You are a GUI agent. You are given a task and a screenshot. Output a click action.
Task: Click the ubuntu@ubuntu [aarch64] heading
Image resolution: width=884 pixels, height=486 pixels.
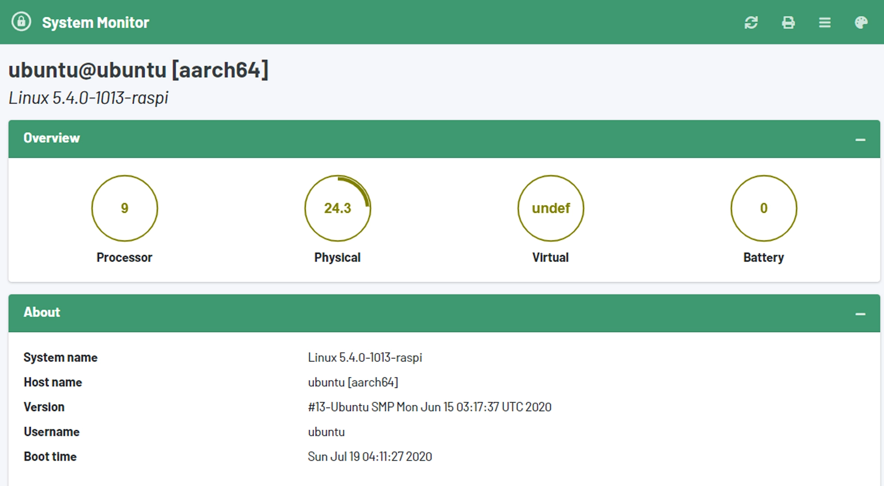(x=138, y=70)
